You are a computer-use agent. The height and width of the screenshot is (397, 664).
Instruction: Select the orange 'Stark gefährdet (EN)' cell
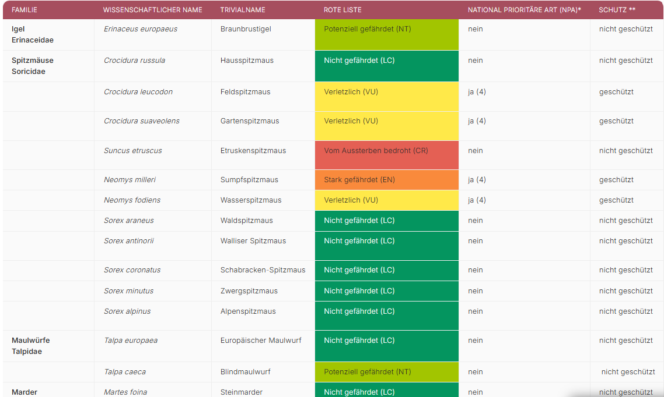point(386,180)
